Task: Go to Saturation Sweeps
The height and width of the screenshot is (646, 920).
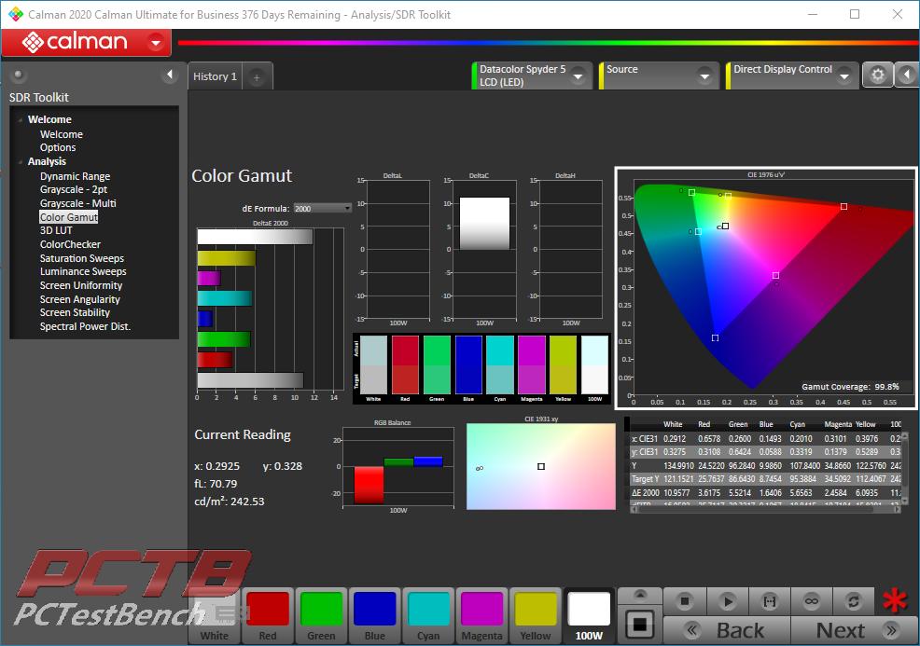Action: click(81, 258)
